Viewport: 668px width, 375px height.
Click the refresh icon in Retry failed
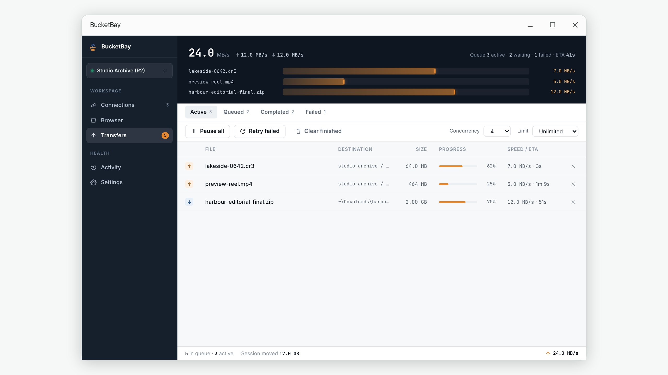pos(243,131)
